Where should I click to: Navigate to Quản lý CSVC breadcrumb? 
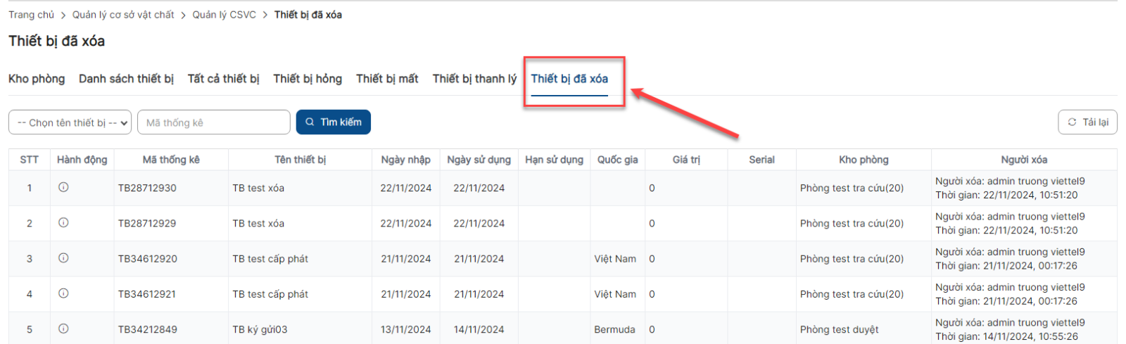click(x=224, y=15)
